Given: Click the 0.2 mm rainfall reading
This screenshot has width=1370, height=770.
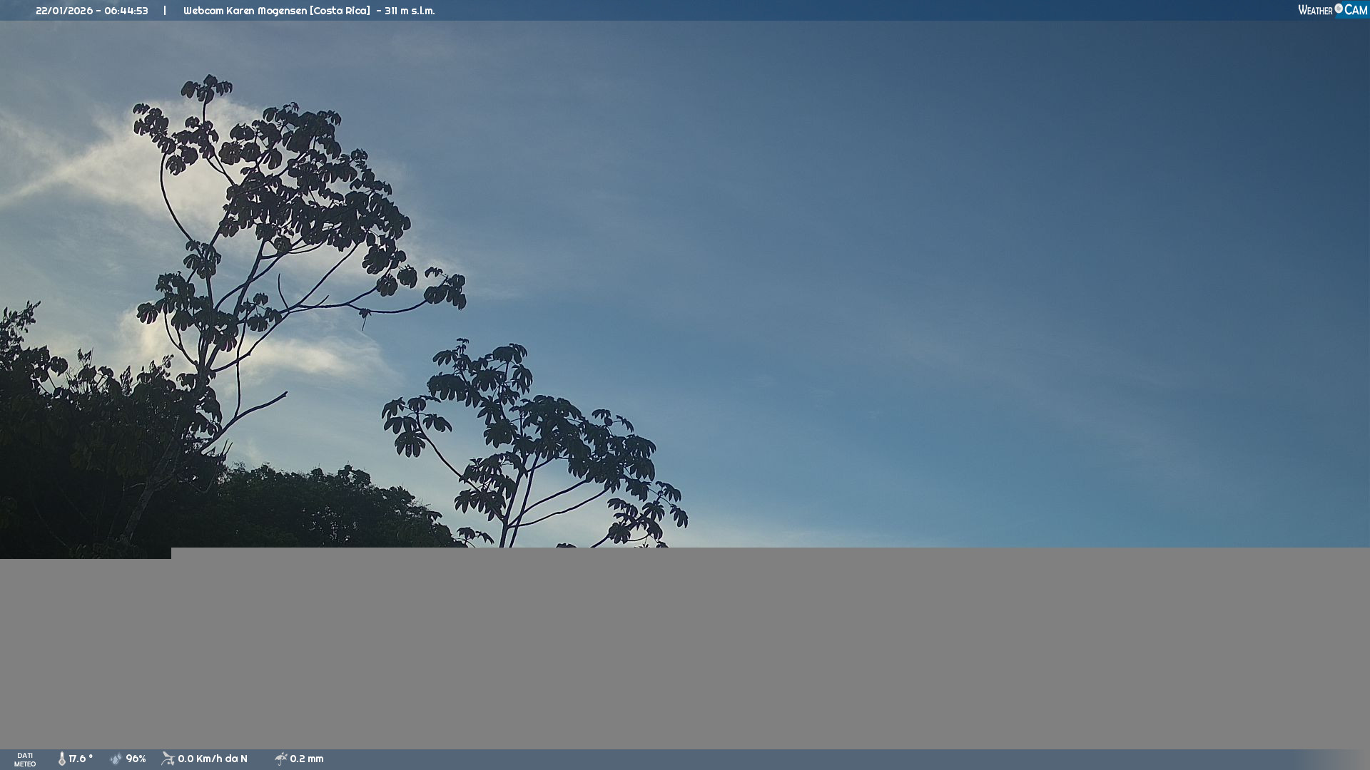Looking at the screenshot, I should [x=307, y=759].
